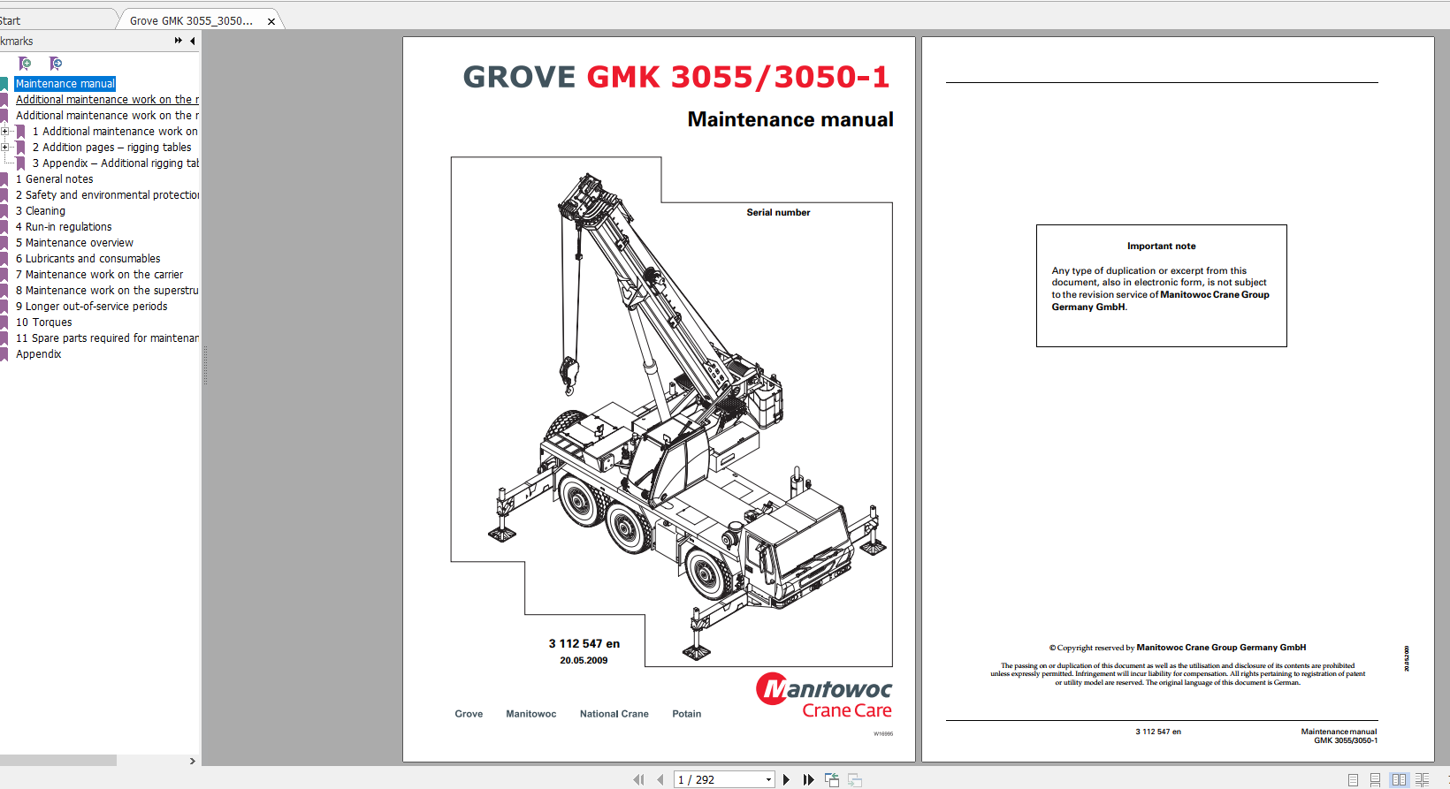Open 2 Safety and environmental protection bookmark

pos(107,194)
